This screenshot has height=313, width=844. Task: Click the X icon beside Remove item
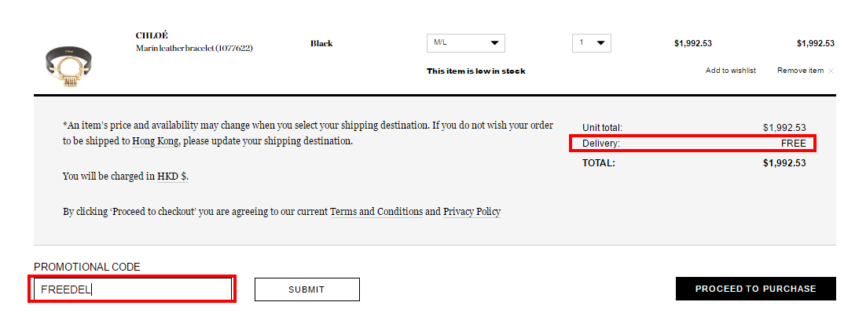click(x=831, y=71)
